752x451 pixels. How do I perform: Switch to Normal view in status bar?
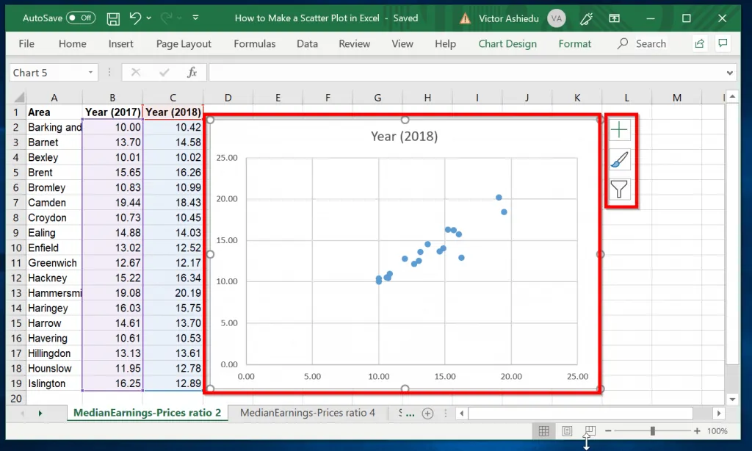[543, 431]
